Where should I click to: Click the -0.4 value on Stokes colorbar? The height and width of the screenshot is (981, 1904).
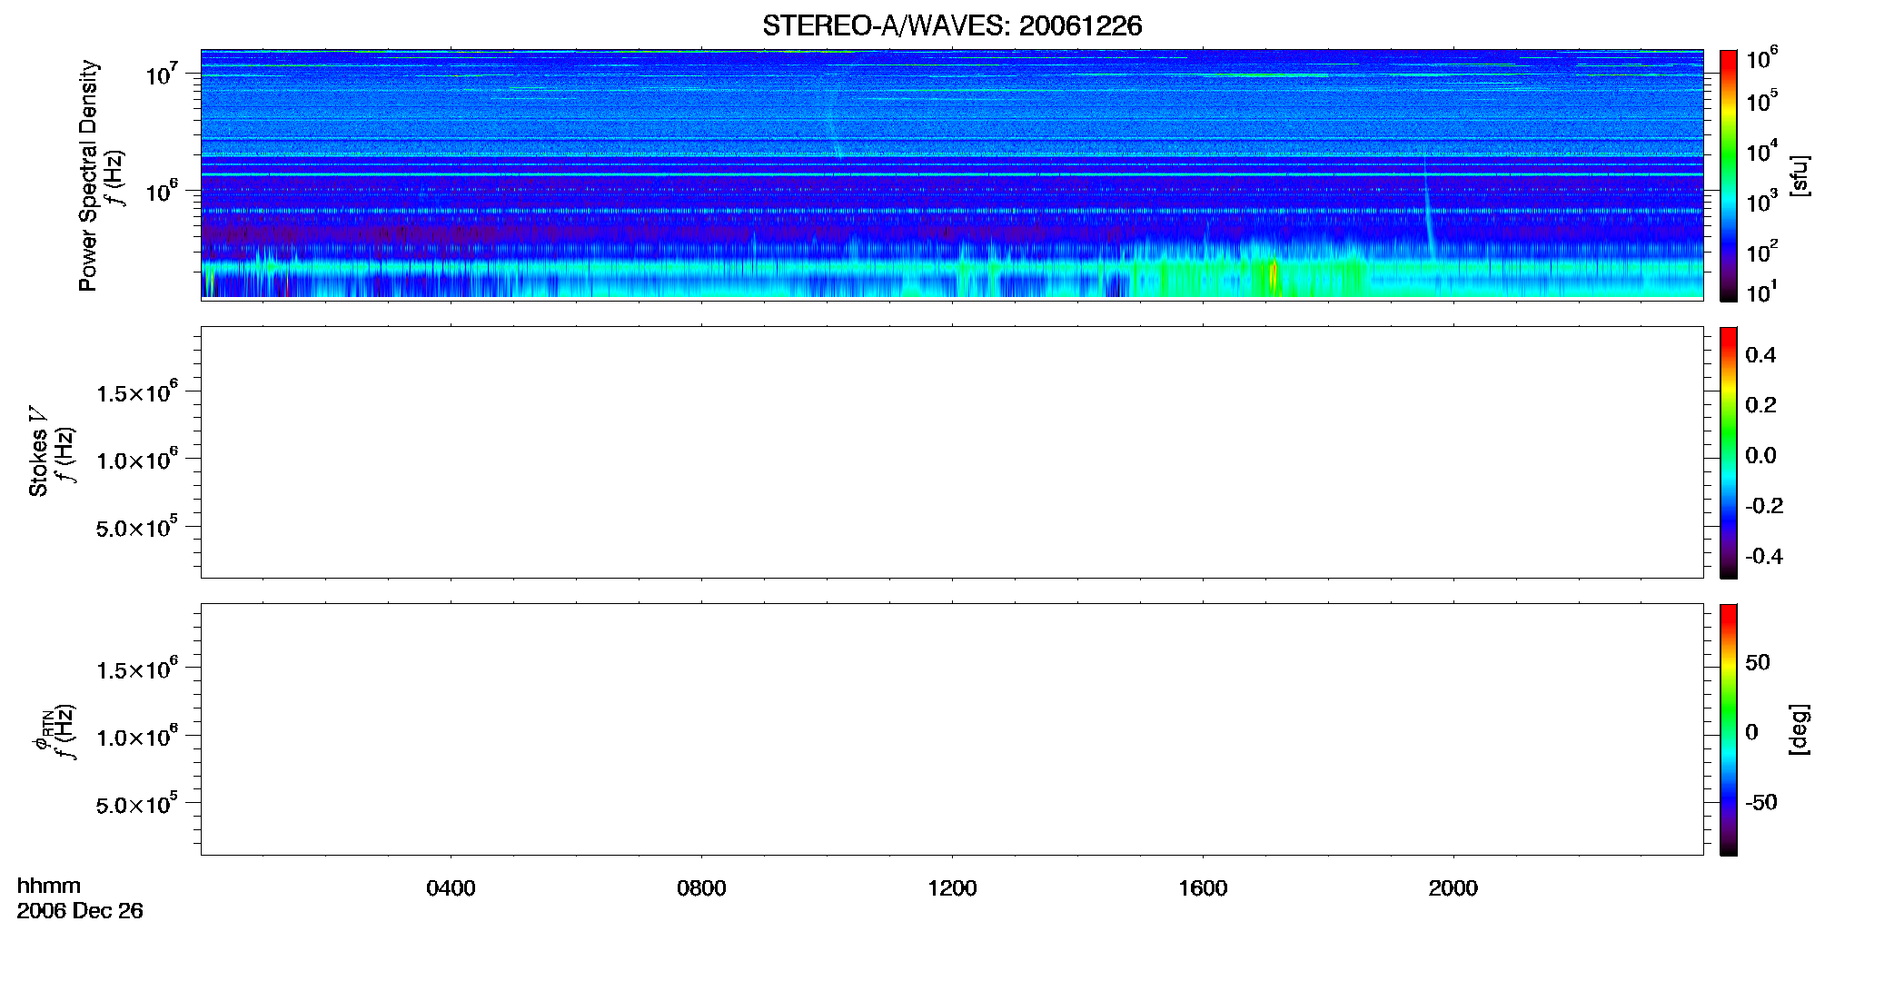[1763, 557]
